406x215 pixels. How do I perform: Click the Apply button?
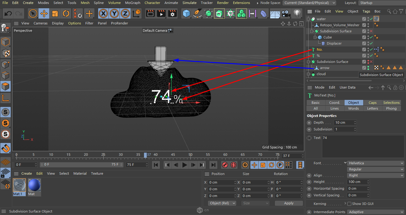coord(289,203)
